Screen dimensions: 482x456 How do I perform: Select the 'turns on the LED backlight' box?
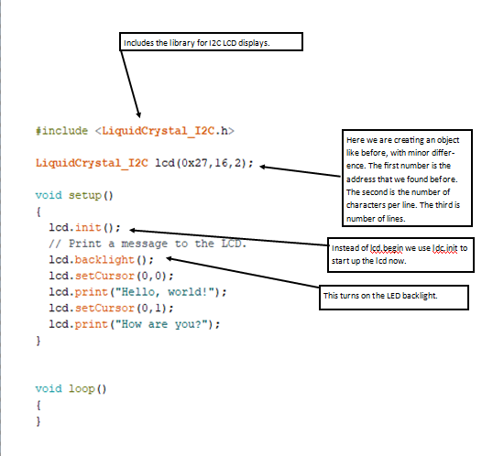click(x=394, y=298)
